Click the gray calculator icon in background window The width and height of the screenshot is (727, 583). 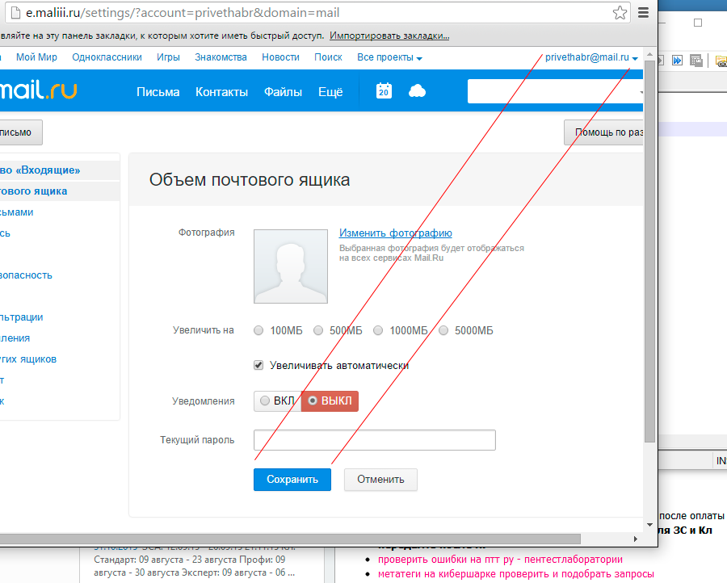click(696, 61)
